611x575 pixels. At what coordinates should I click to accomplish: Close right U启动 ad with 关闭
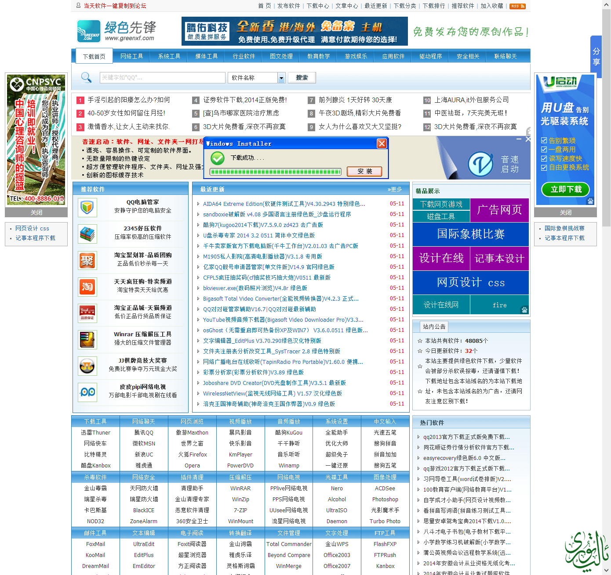click(565, 212)
